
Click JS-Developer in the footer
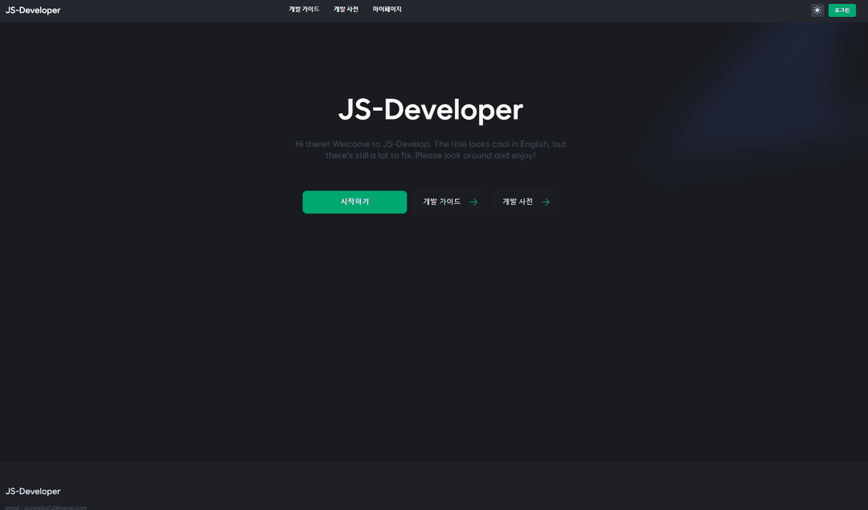[x=33, y=491]
